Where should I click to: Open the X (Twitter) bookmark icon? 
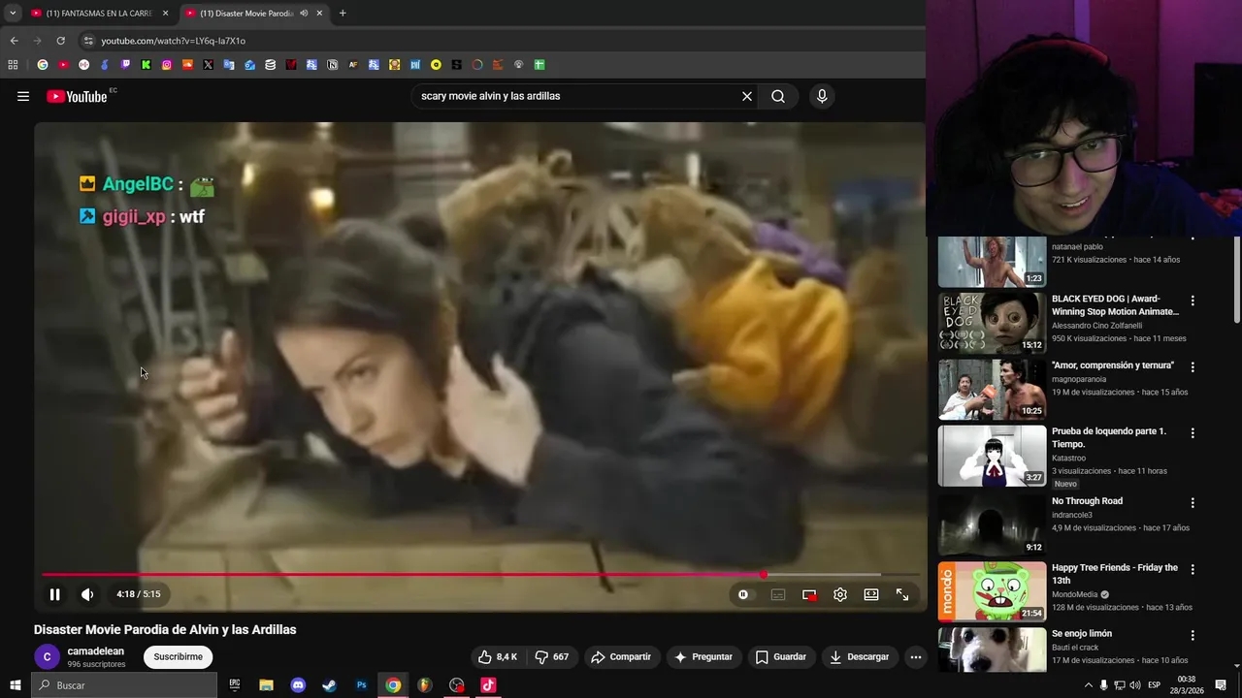pos(208,65)
